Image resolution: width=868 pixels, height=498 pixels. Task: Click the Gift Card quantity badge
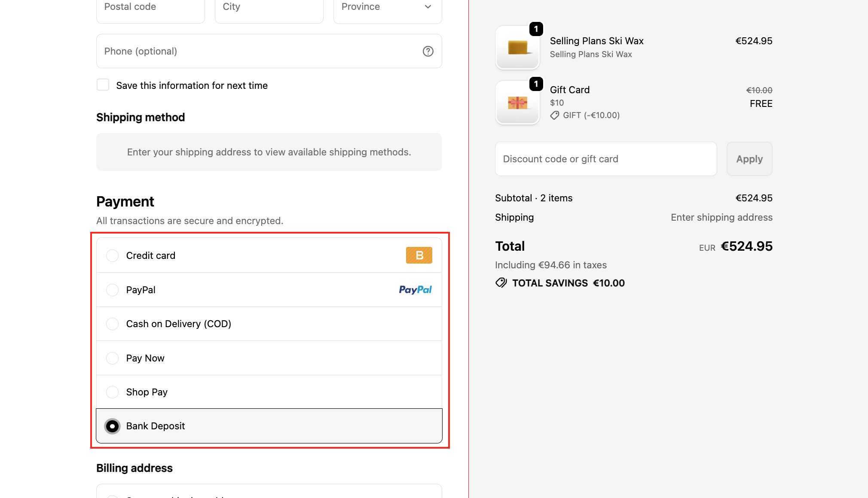click(x=536, y=84)
